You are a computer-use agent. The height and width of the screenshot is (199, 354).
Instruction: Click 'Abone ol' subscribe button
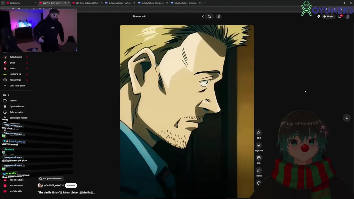coord(71,185)
